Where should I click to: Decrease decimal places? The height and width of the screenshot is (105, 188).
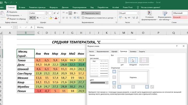click(x=137, y=18)
